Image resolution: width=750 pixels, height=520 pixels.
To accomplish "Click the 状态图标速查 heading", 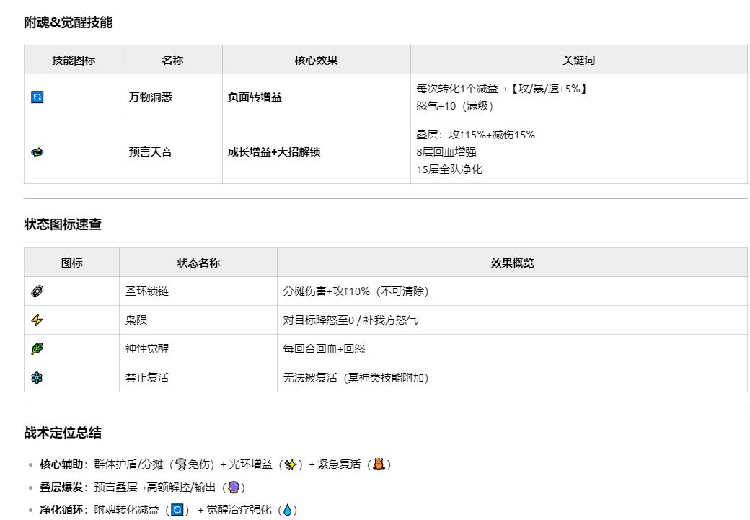I will (63, 224).
